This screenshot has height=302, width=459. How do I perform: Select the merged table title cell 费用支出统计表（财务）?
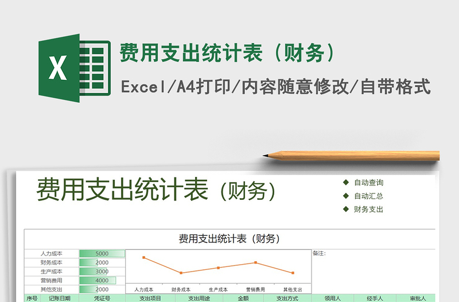229,239
